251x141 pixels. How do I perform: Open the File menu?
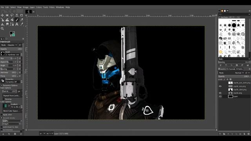(x=2, y=7)
